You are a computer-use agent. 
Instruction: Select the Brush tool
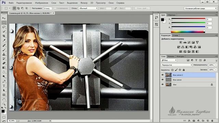[4, 50]
